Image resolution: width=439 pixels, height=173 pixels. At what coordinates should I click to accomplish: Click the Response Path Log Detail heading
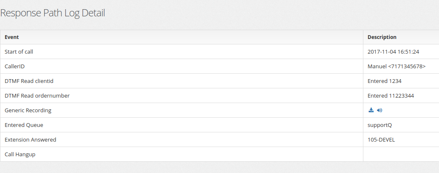[x=53, y=13]
